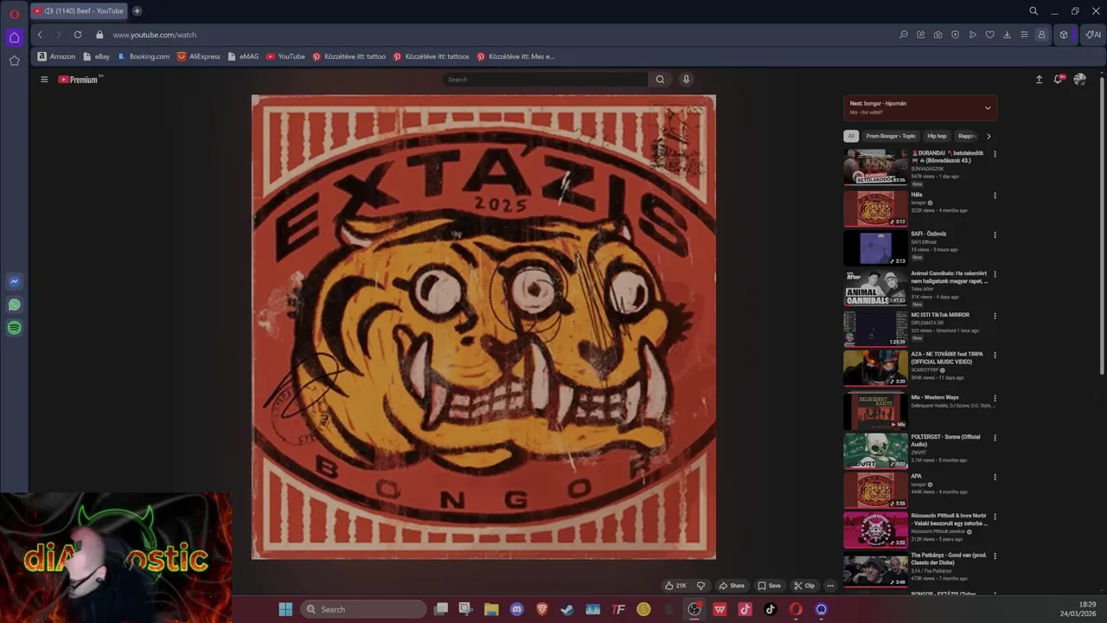Screen dimensions: 1107x623
Task: Click the YouTube search input field
Action: coord(546,80)
